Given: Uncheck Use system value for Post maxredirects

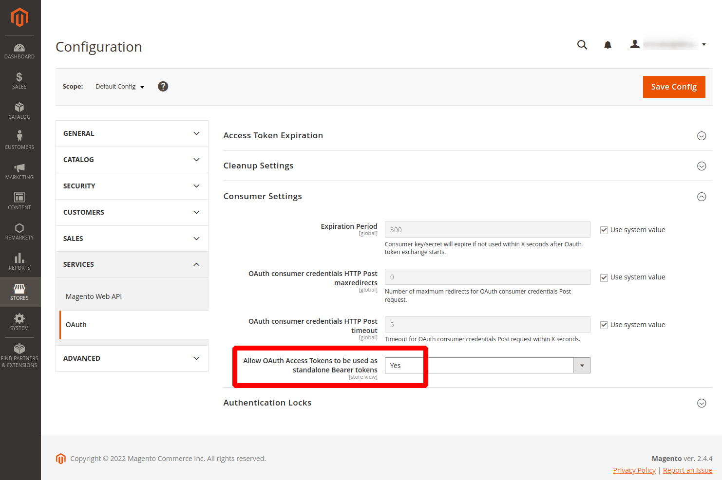Looking at the screenshot, I should 604,277.
